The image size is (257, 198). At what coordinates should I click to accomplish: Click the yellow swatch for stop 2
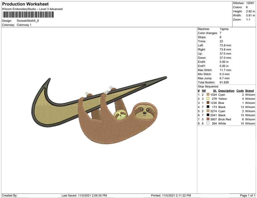[208, 98]
